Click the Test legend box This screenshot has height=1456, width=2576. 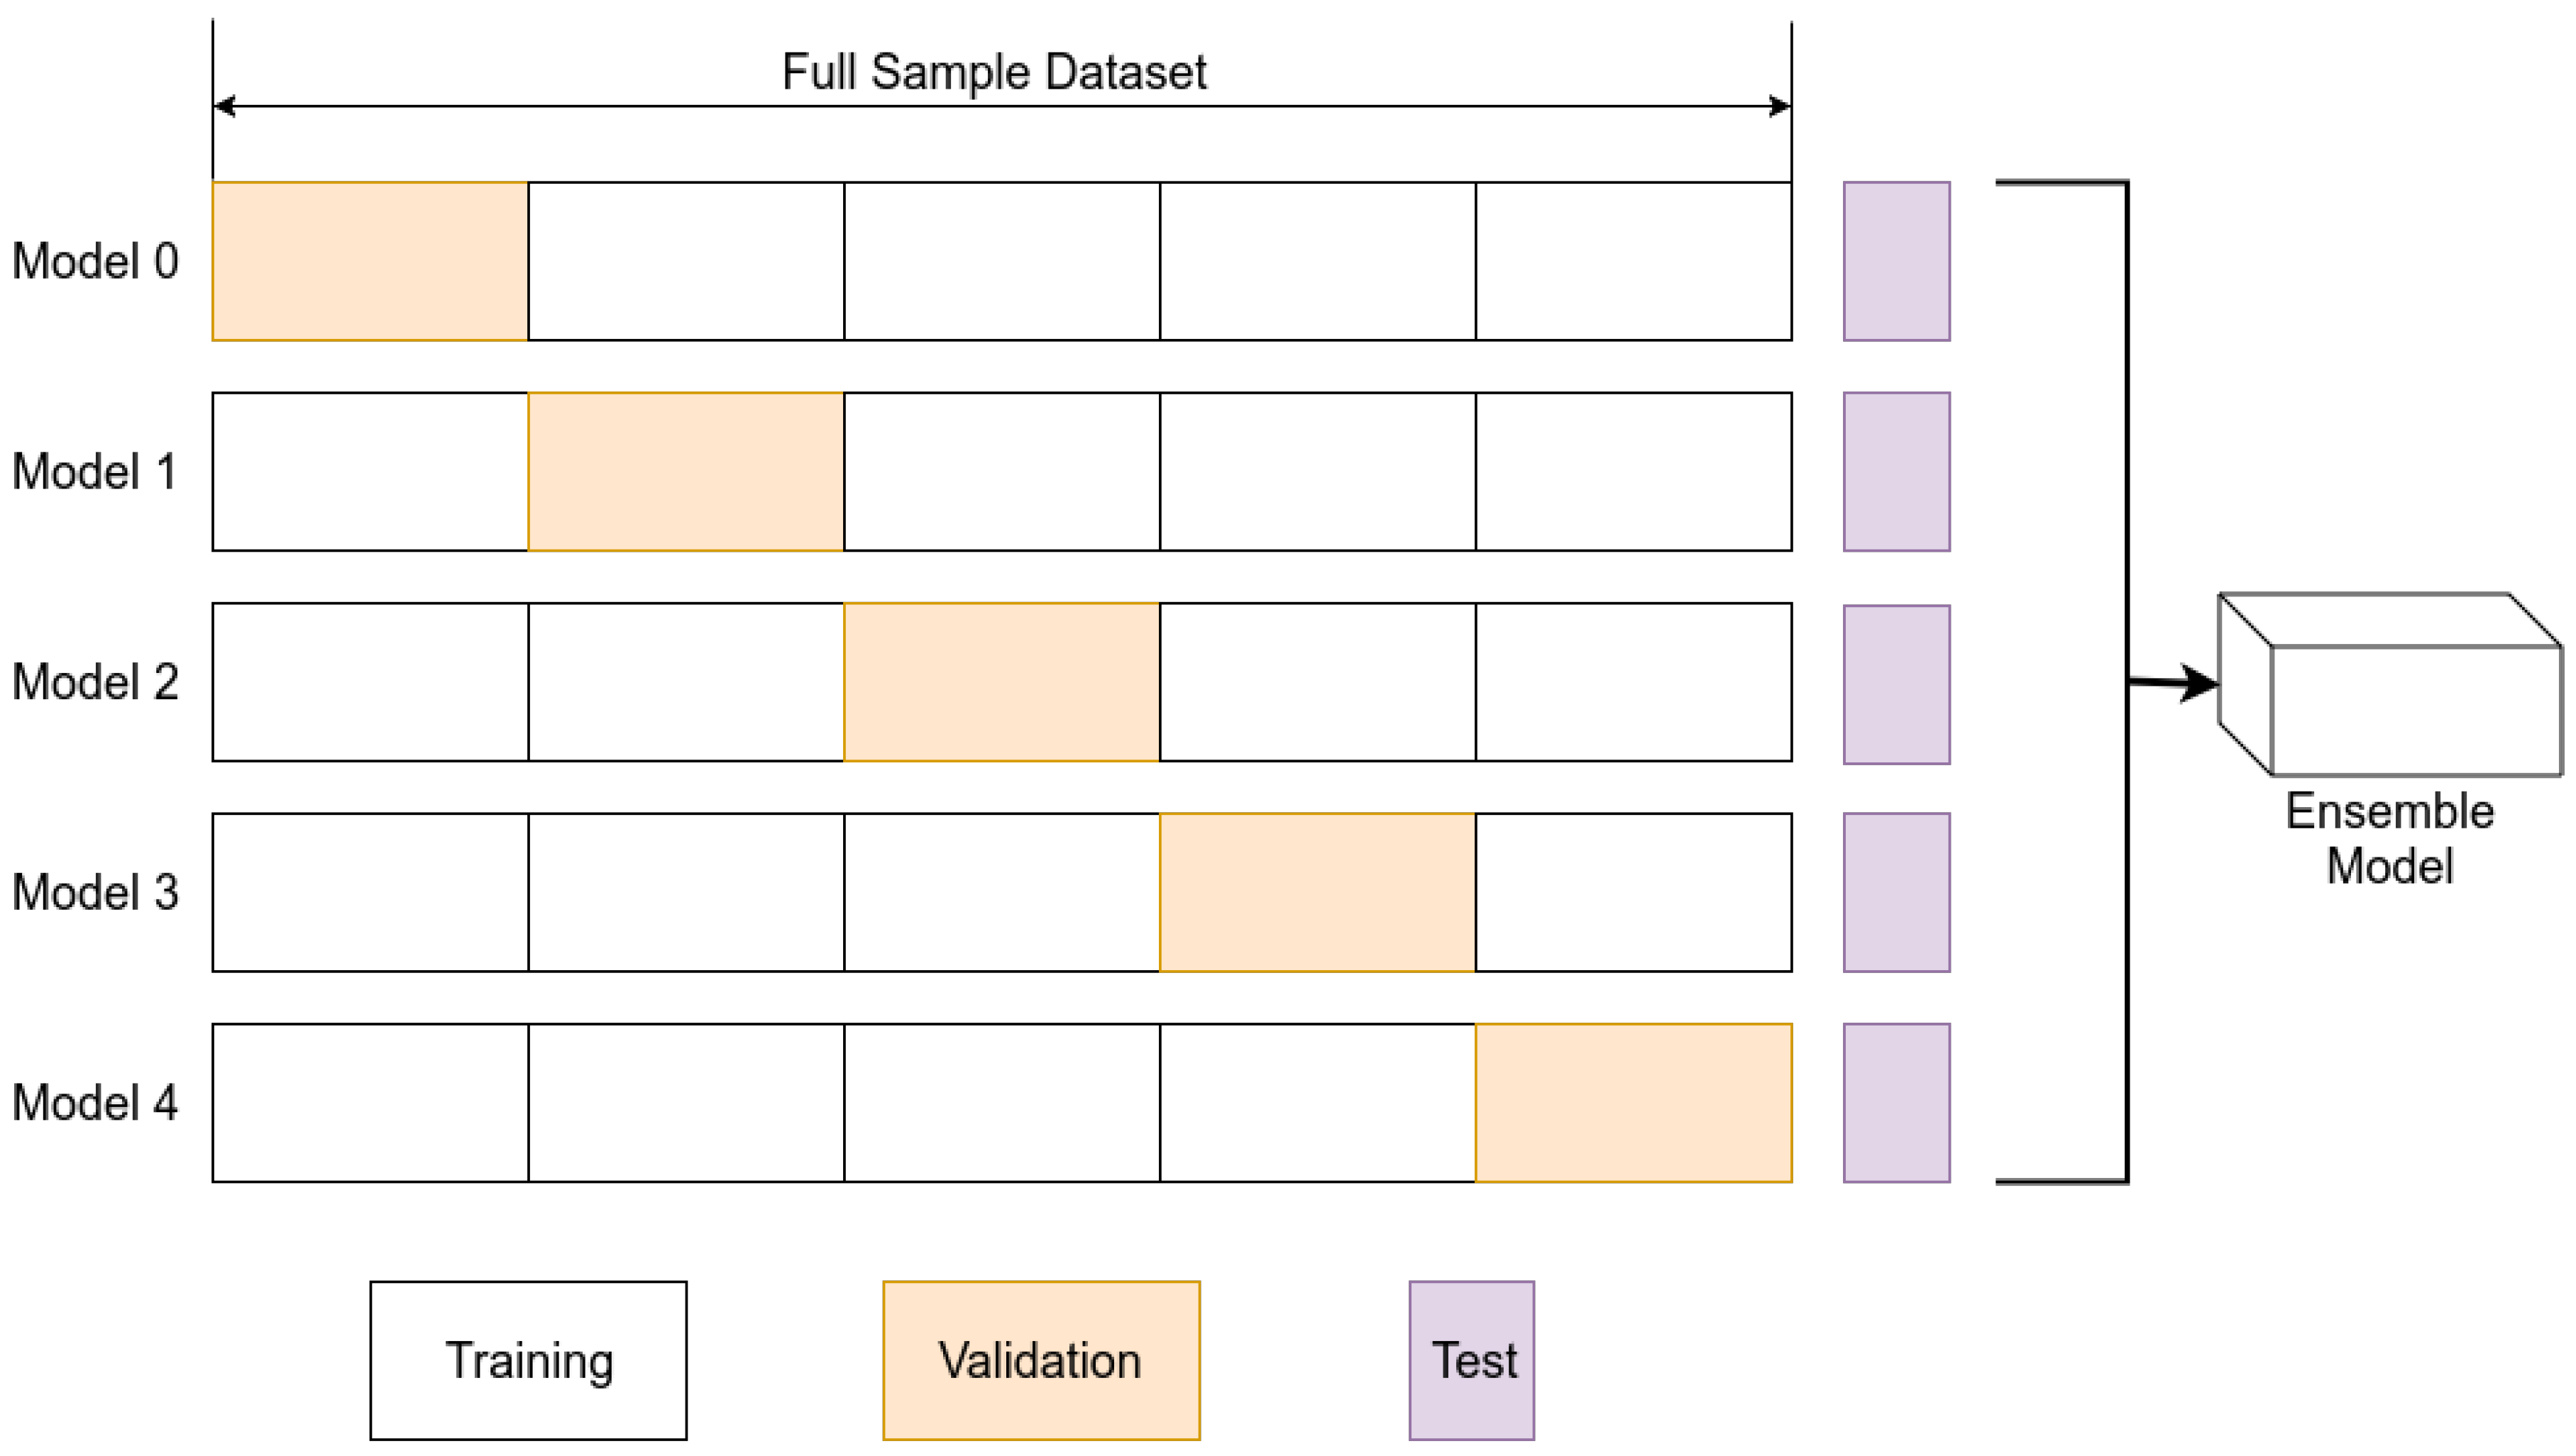point(1470,1360)
